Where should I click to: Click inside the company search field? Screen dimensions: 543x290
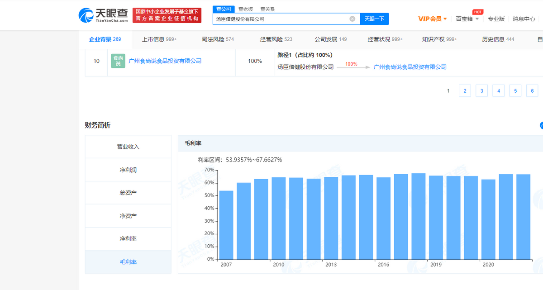click(281, 19)
